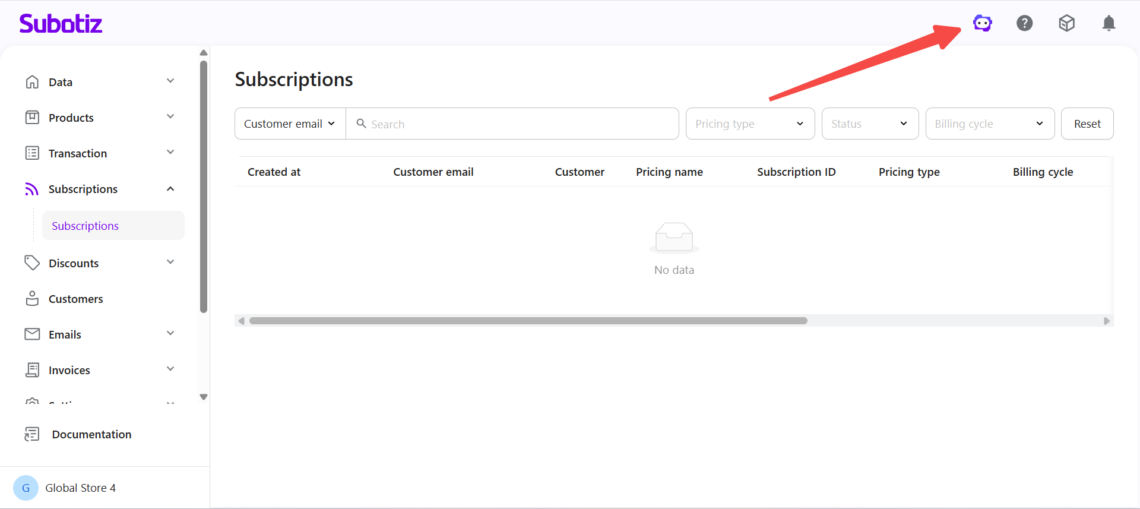
Task: Collapse the Subscriptions sidebar section
Action: coord(170,189)
